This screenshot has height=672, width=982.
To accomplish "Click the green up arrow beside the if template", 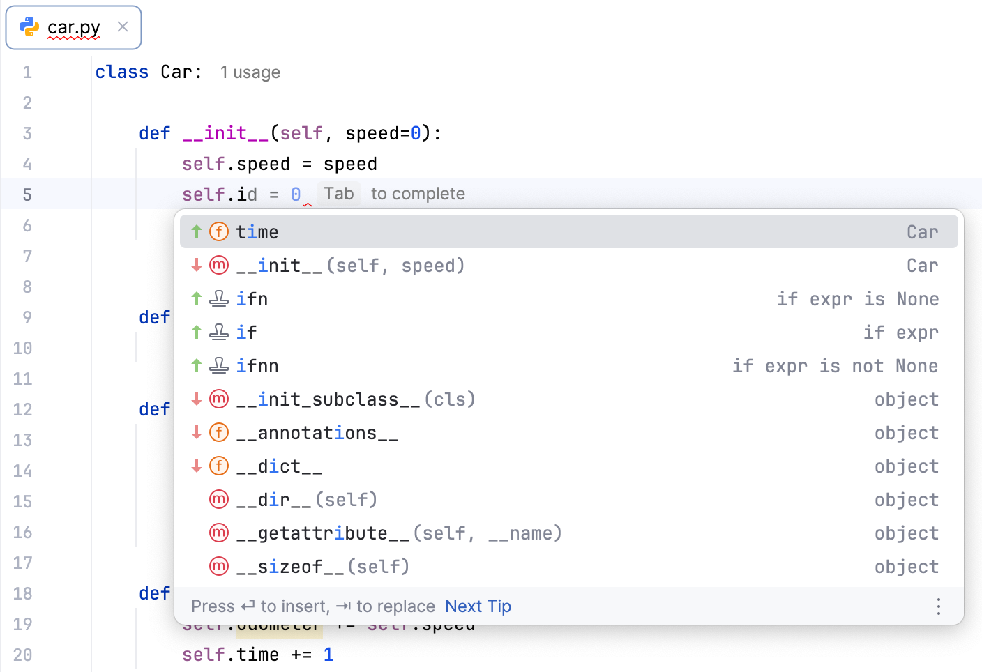I will [196, 332].
